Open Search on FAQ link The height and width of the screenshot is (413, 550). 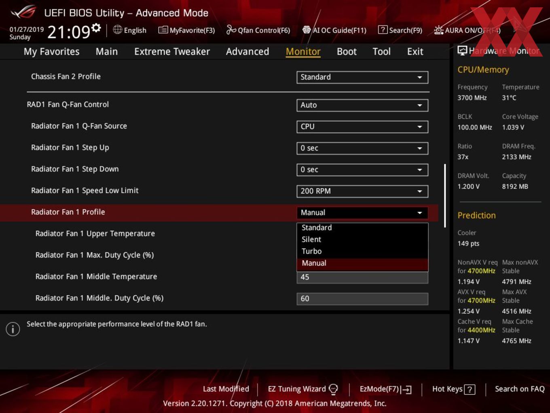coord(520,389)
